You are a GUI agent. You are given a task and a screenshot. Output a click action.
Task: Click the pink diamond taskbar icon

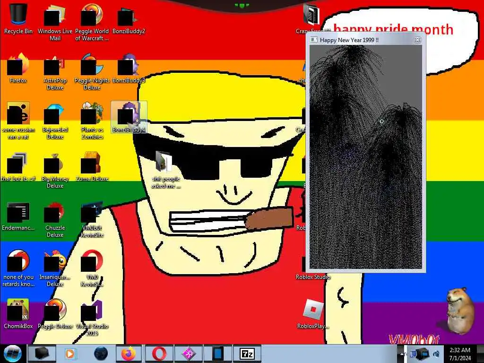(188, 354)
